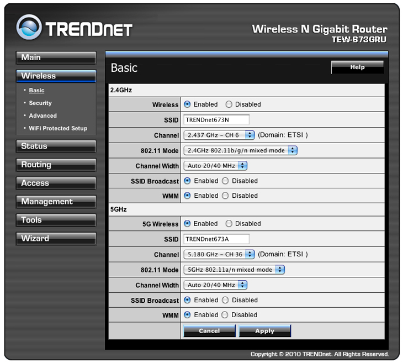Open the Tools menu section

coord(56,220)
